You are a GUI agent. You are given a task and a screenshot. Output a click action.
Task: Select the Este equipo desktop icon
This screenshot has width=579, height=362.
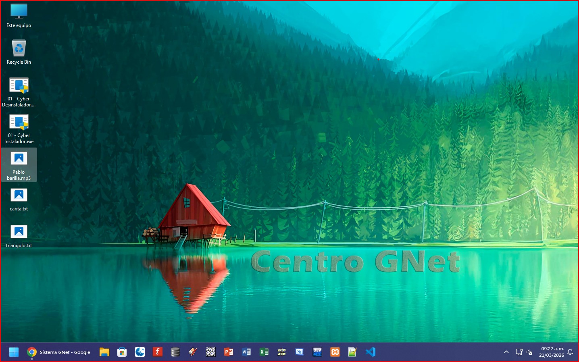point(19,16)
